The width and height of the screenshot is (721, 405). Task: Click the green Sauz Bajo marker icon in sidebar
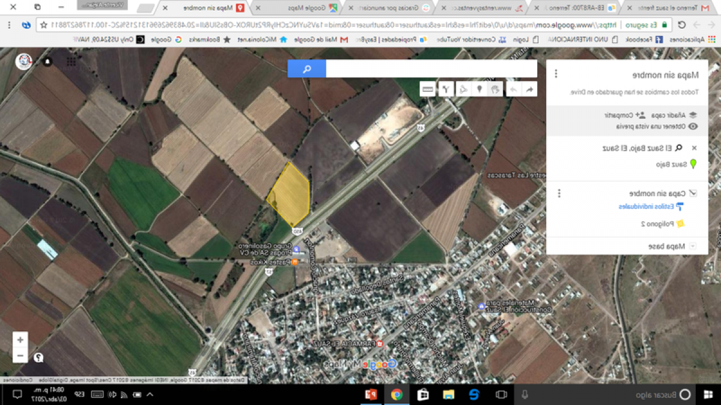coord(693,164)
